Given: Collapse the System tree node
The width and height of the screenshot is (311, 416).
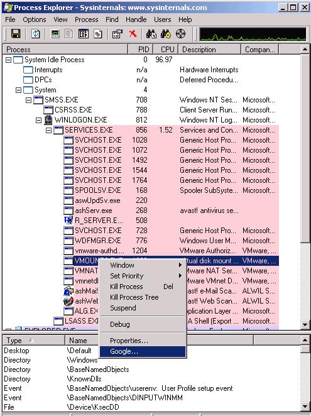Looking at the screenshot, I should point(18,90).
